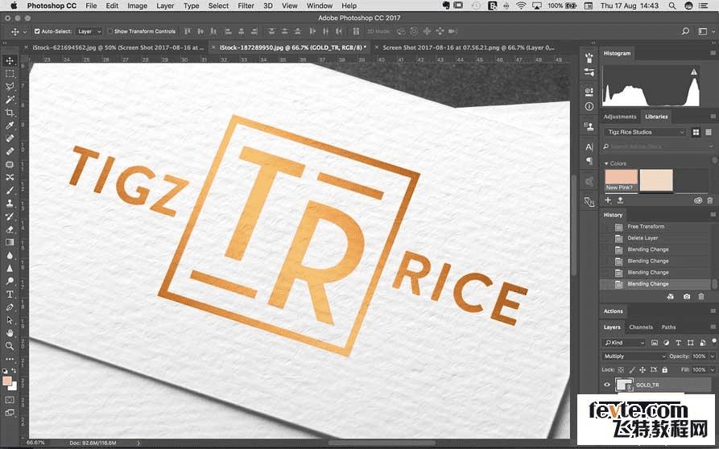719x449 pixels.
Task: Open the Paragraph panel icon
Action: click(589, 161)
